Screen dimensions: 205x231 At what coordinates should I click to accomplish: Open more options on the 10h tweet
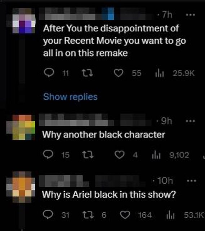tap(191, 180)
